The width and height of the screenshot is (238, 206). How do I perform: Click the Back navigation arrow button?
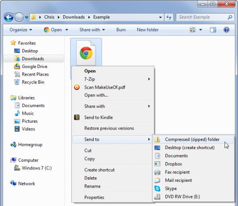click(x=9, y=17)
